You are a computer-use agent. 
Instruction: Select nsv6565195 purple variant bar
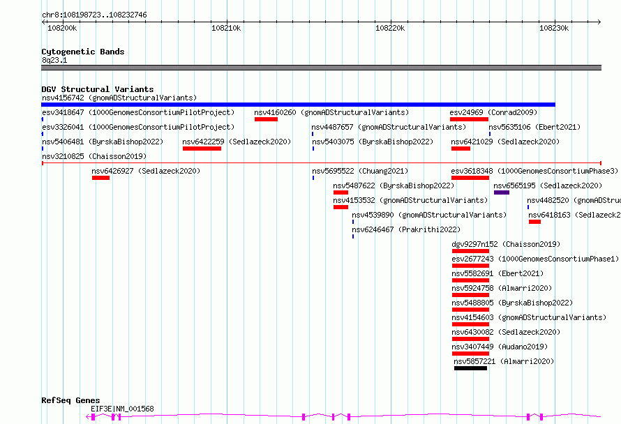click(502, 192)
